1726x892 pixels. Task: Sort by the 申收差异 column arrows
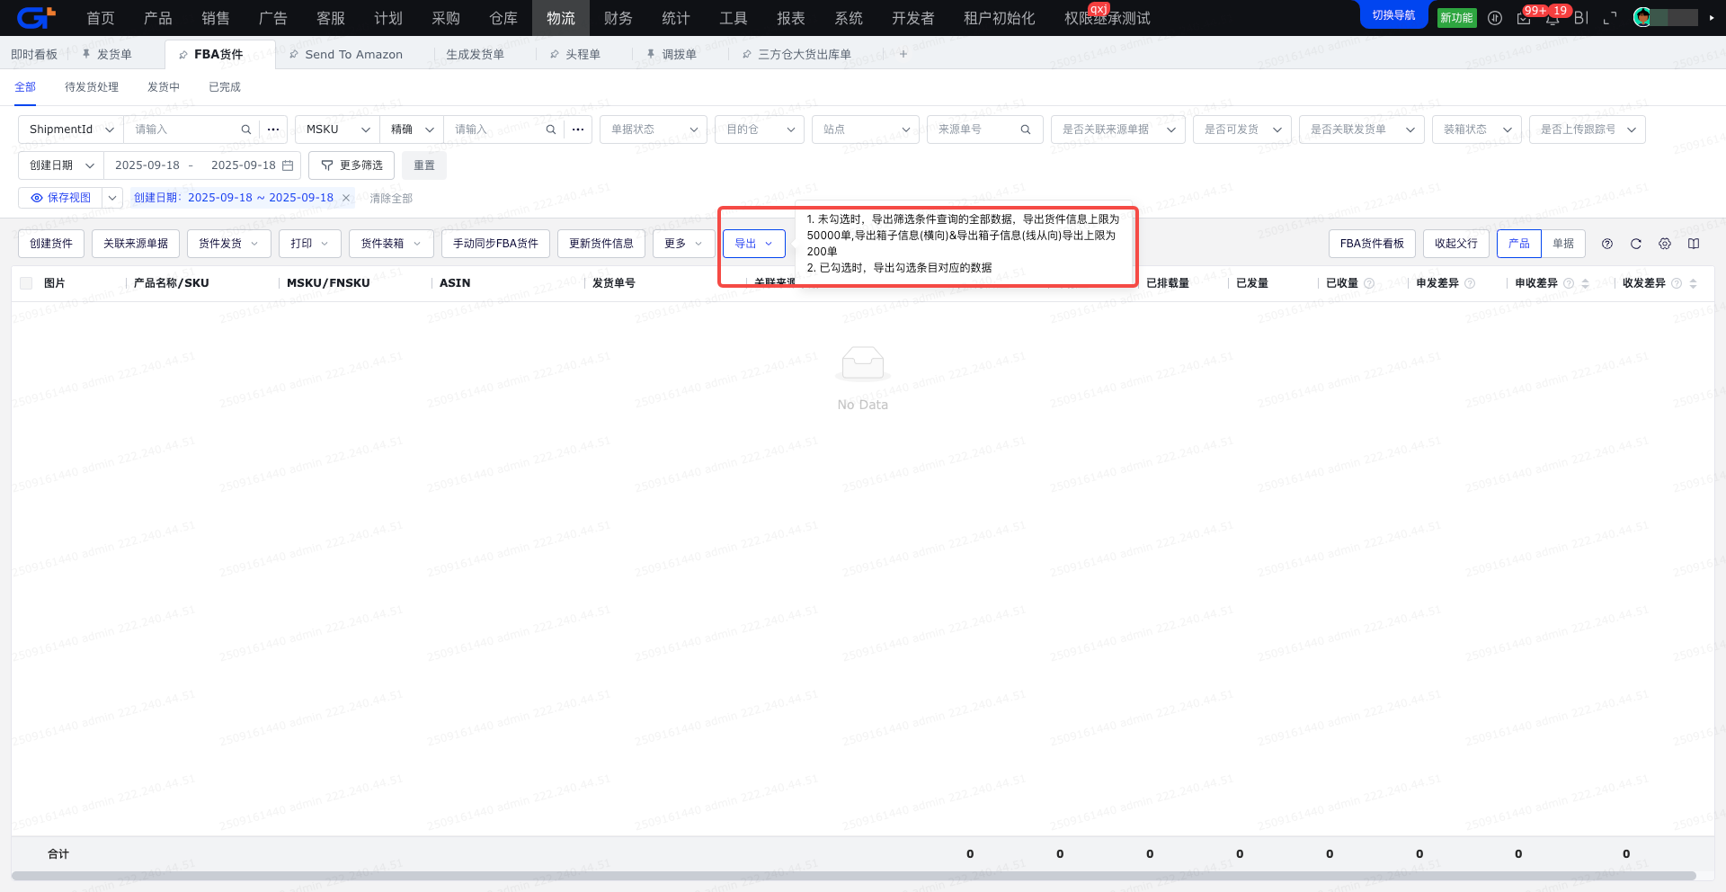click(x=1585, y=283)
